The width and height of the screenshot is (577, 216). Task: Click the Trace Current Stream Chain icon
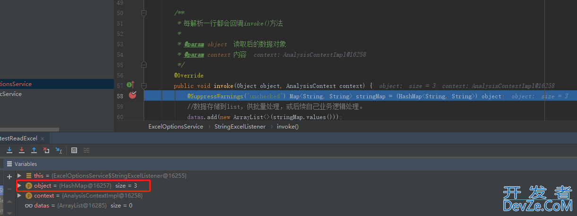86,150
